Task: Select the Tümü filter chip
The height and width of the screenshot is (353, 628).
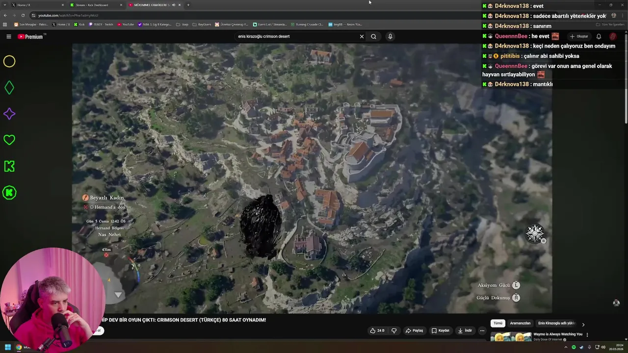Action: pos(498,323)
